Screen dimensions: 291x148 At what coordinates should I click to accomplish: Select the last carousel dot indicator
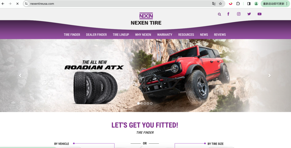click(x=151, y=104)
